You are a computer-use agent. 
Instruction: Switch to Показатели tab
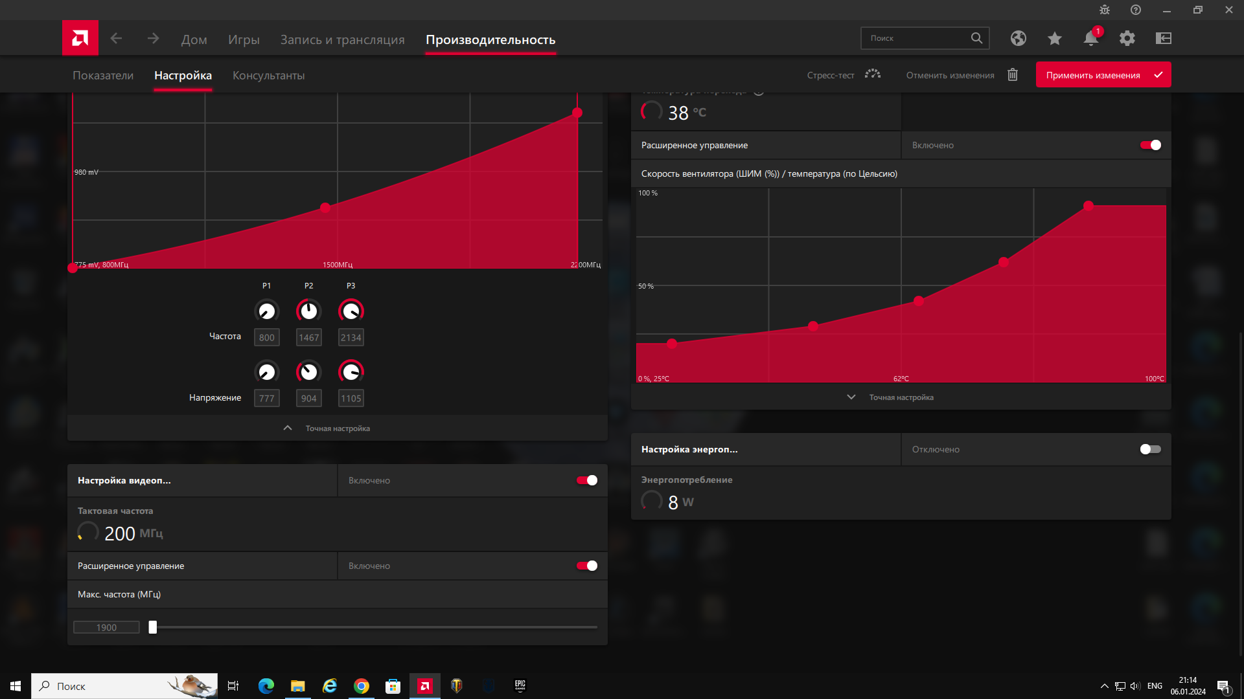coord(103,75)
